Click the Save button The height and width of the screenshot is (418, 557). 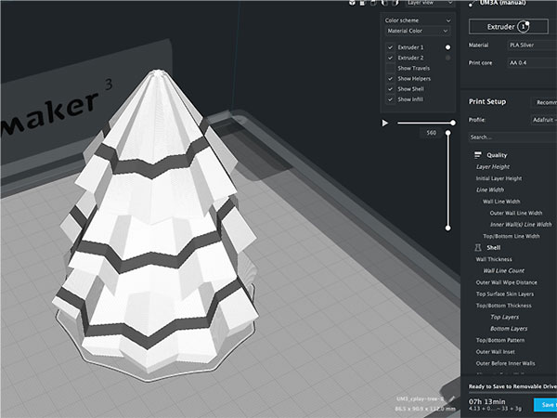tap(546, 404)
